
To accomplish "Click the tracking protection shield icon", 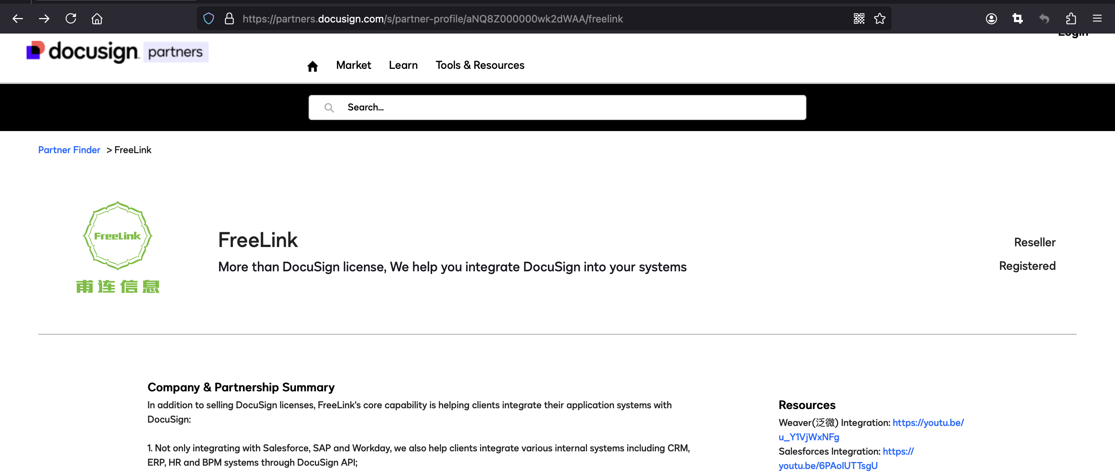I will tap(209, 18).
